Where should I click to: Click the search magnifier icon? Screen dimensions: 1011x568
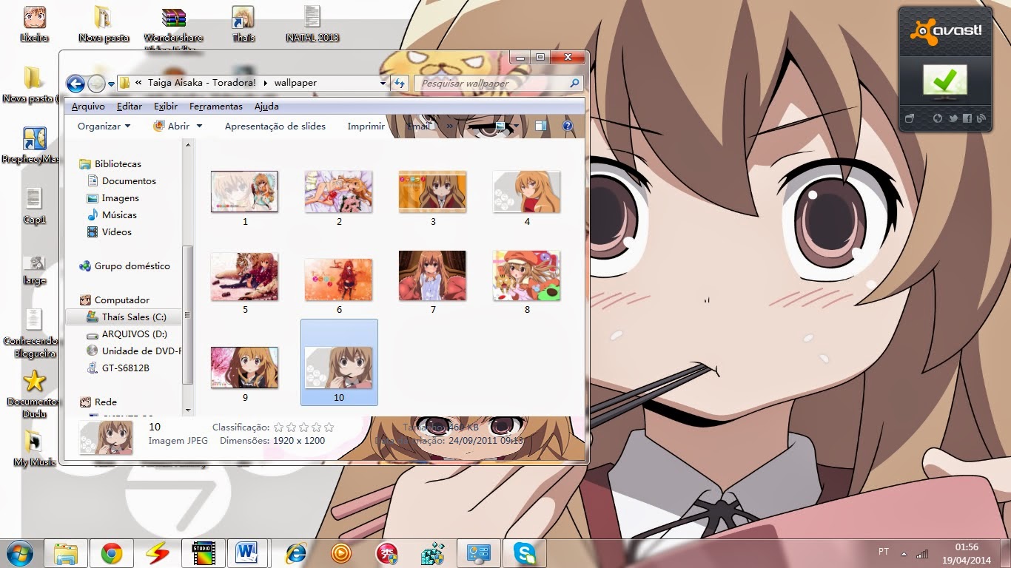tap(574, 84)
